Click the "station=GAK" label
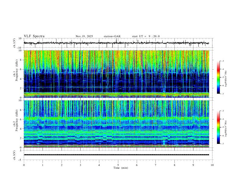This screenshot has height=185, width=239. coord(112,36)
